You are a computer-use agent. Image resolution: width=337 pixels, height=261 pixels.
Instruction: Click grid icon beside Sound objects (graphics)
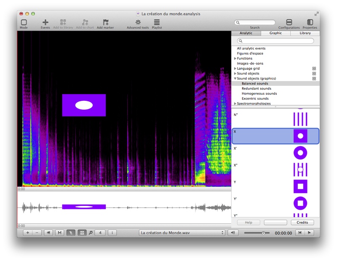[x=314, y=79]
